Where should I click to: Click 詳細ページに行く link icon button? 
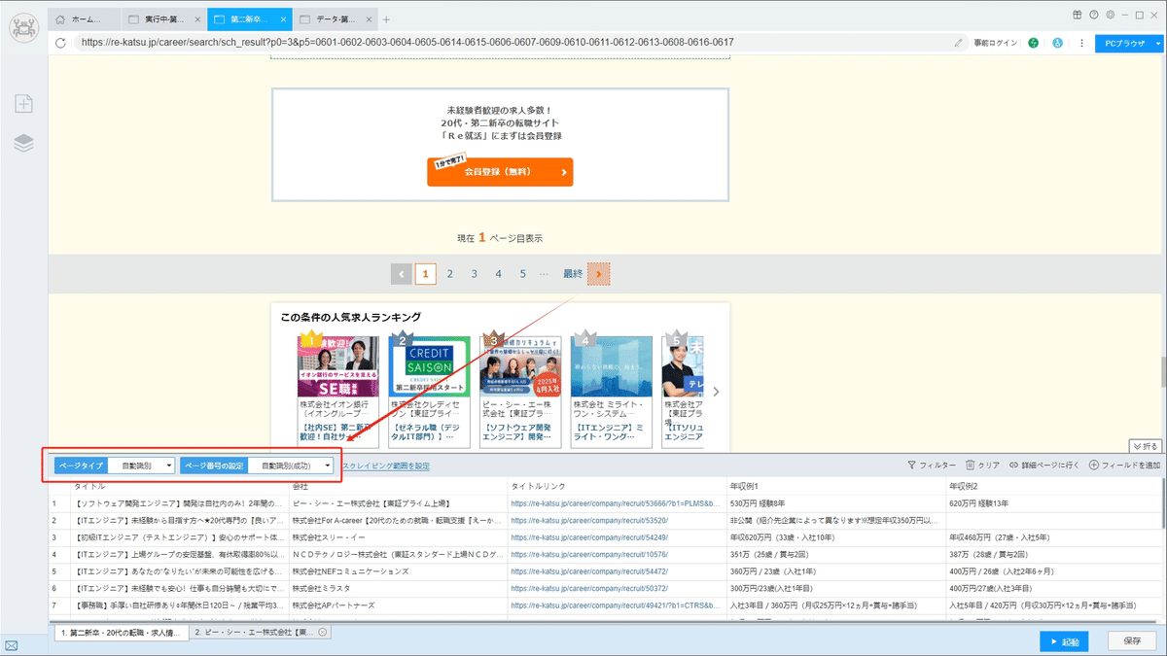pyautogui.click(x=1044, y=466)
